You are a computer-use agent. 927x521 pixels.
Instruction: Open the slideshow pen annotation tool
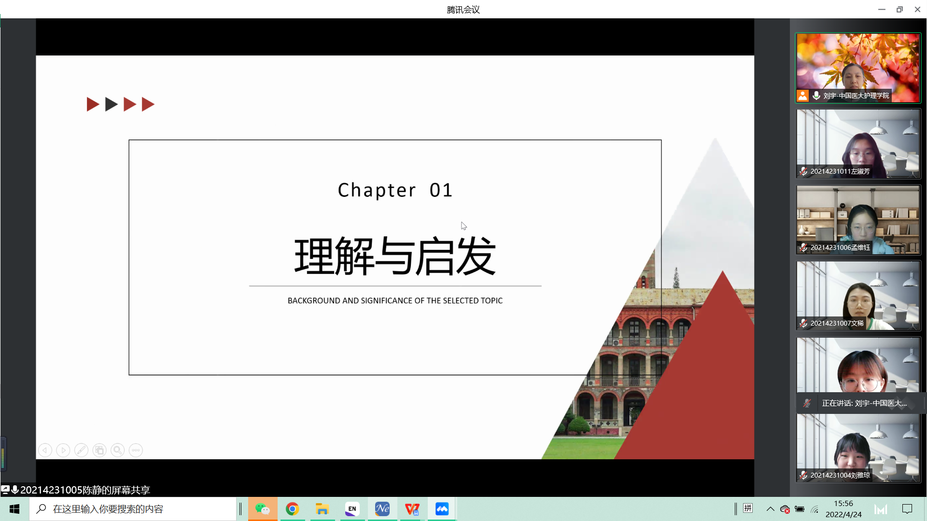pos(81,450)
